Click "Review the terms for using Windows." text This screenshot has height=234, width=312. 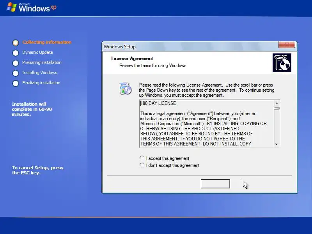tap(153, 66)
